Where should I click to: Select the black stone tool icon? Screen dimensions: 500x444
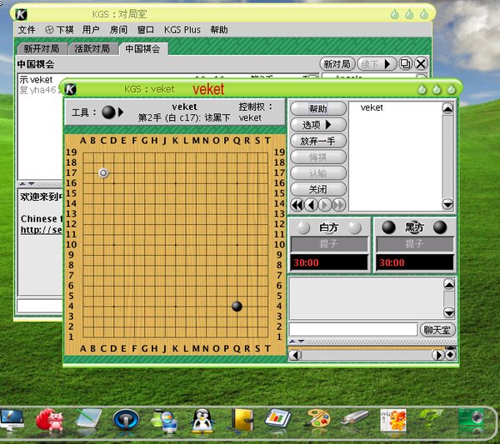(108, 112)
